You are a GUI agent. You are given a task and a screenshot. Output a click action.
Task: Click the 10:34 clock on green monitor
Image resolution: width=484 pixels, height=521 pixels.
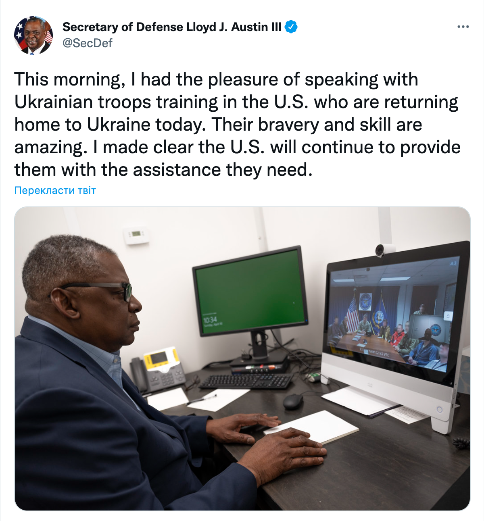pyautogui.click(x=210, y=321)
